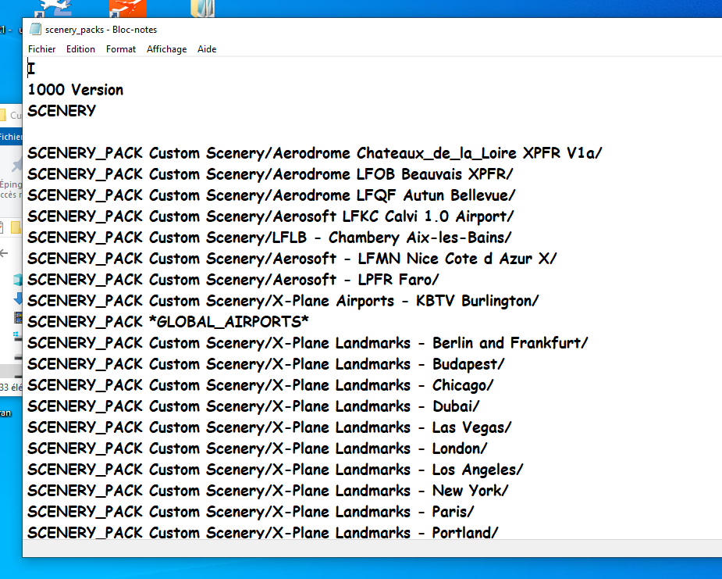Click the LFQF Autun Bellevue line
Image resolution: width=722 pixels, height=579 pixels.
(271, 195)
